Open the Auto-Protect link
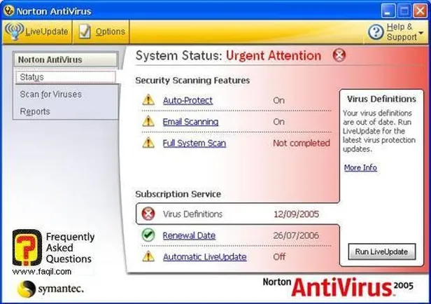This screenshot has height=304, width=431. (x=188, y=100)
